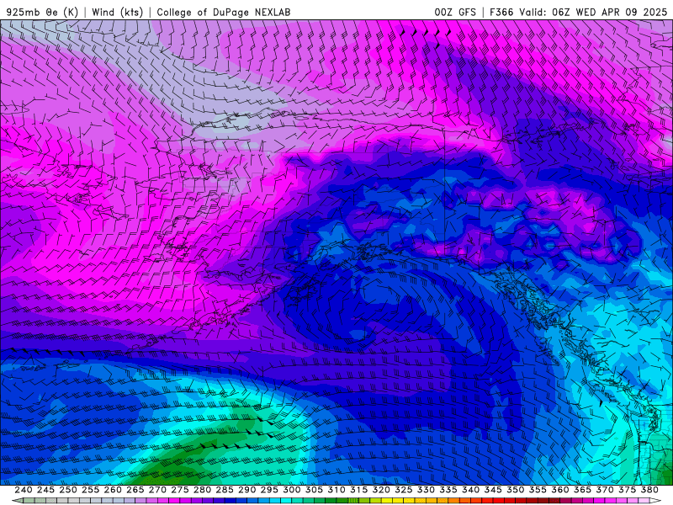Select the "06Z WED APR 09 2025" valid time
673x505 pixels.
point(609,12)
